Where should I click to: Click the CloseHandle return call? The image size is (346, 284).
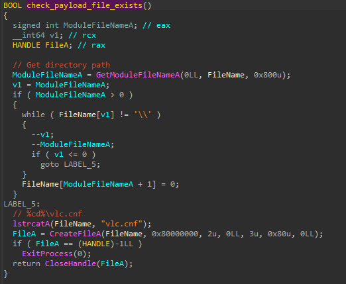coord(70,263)
